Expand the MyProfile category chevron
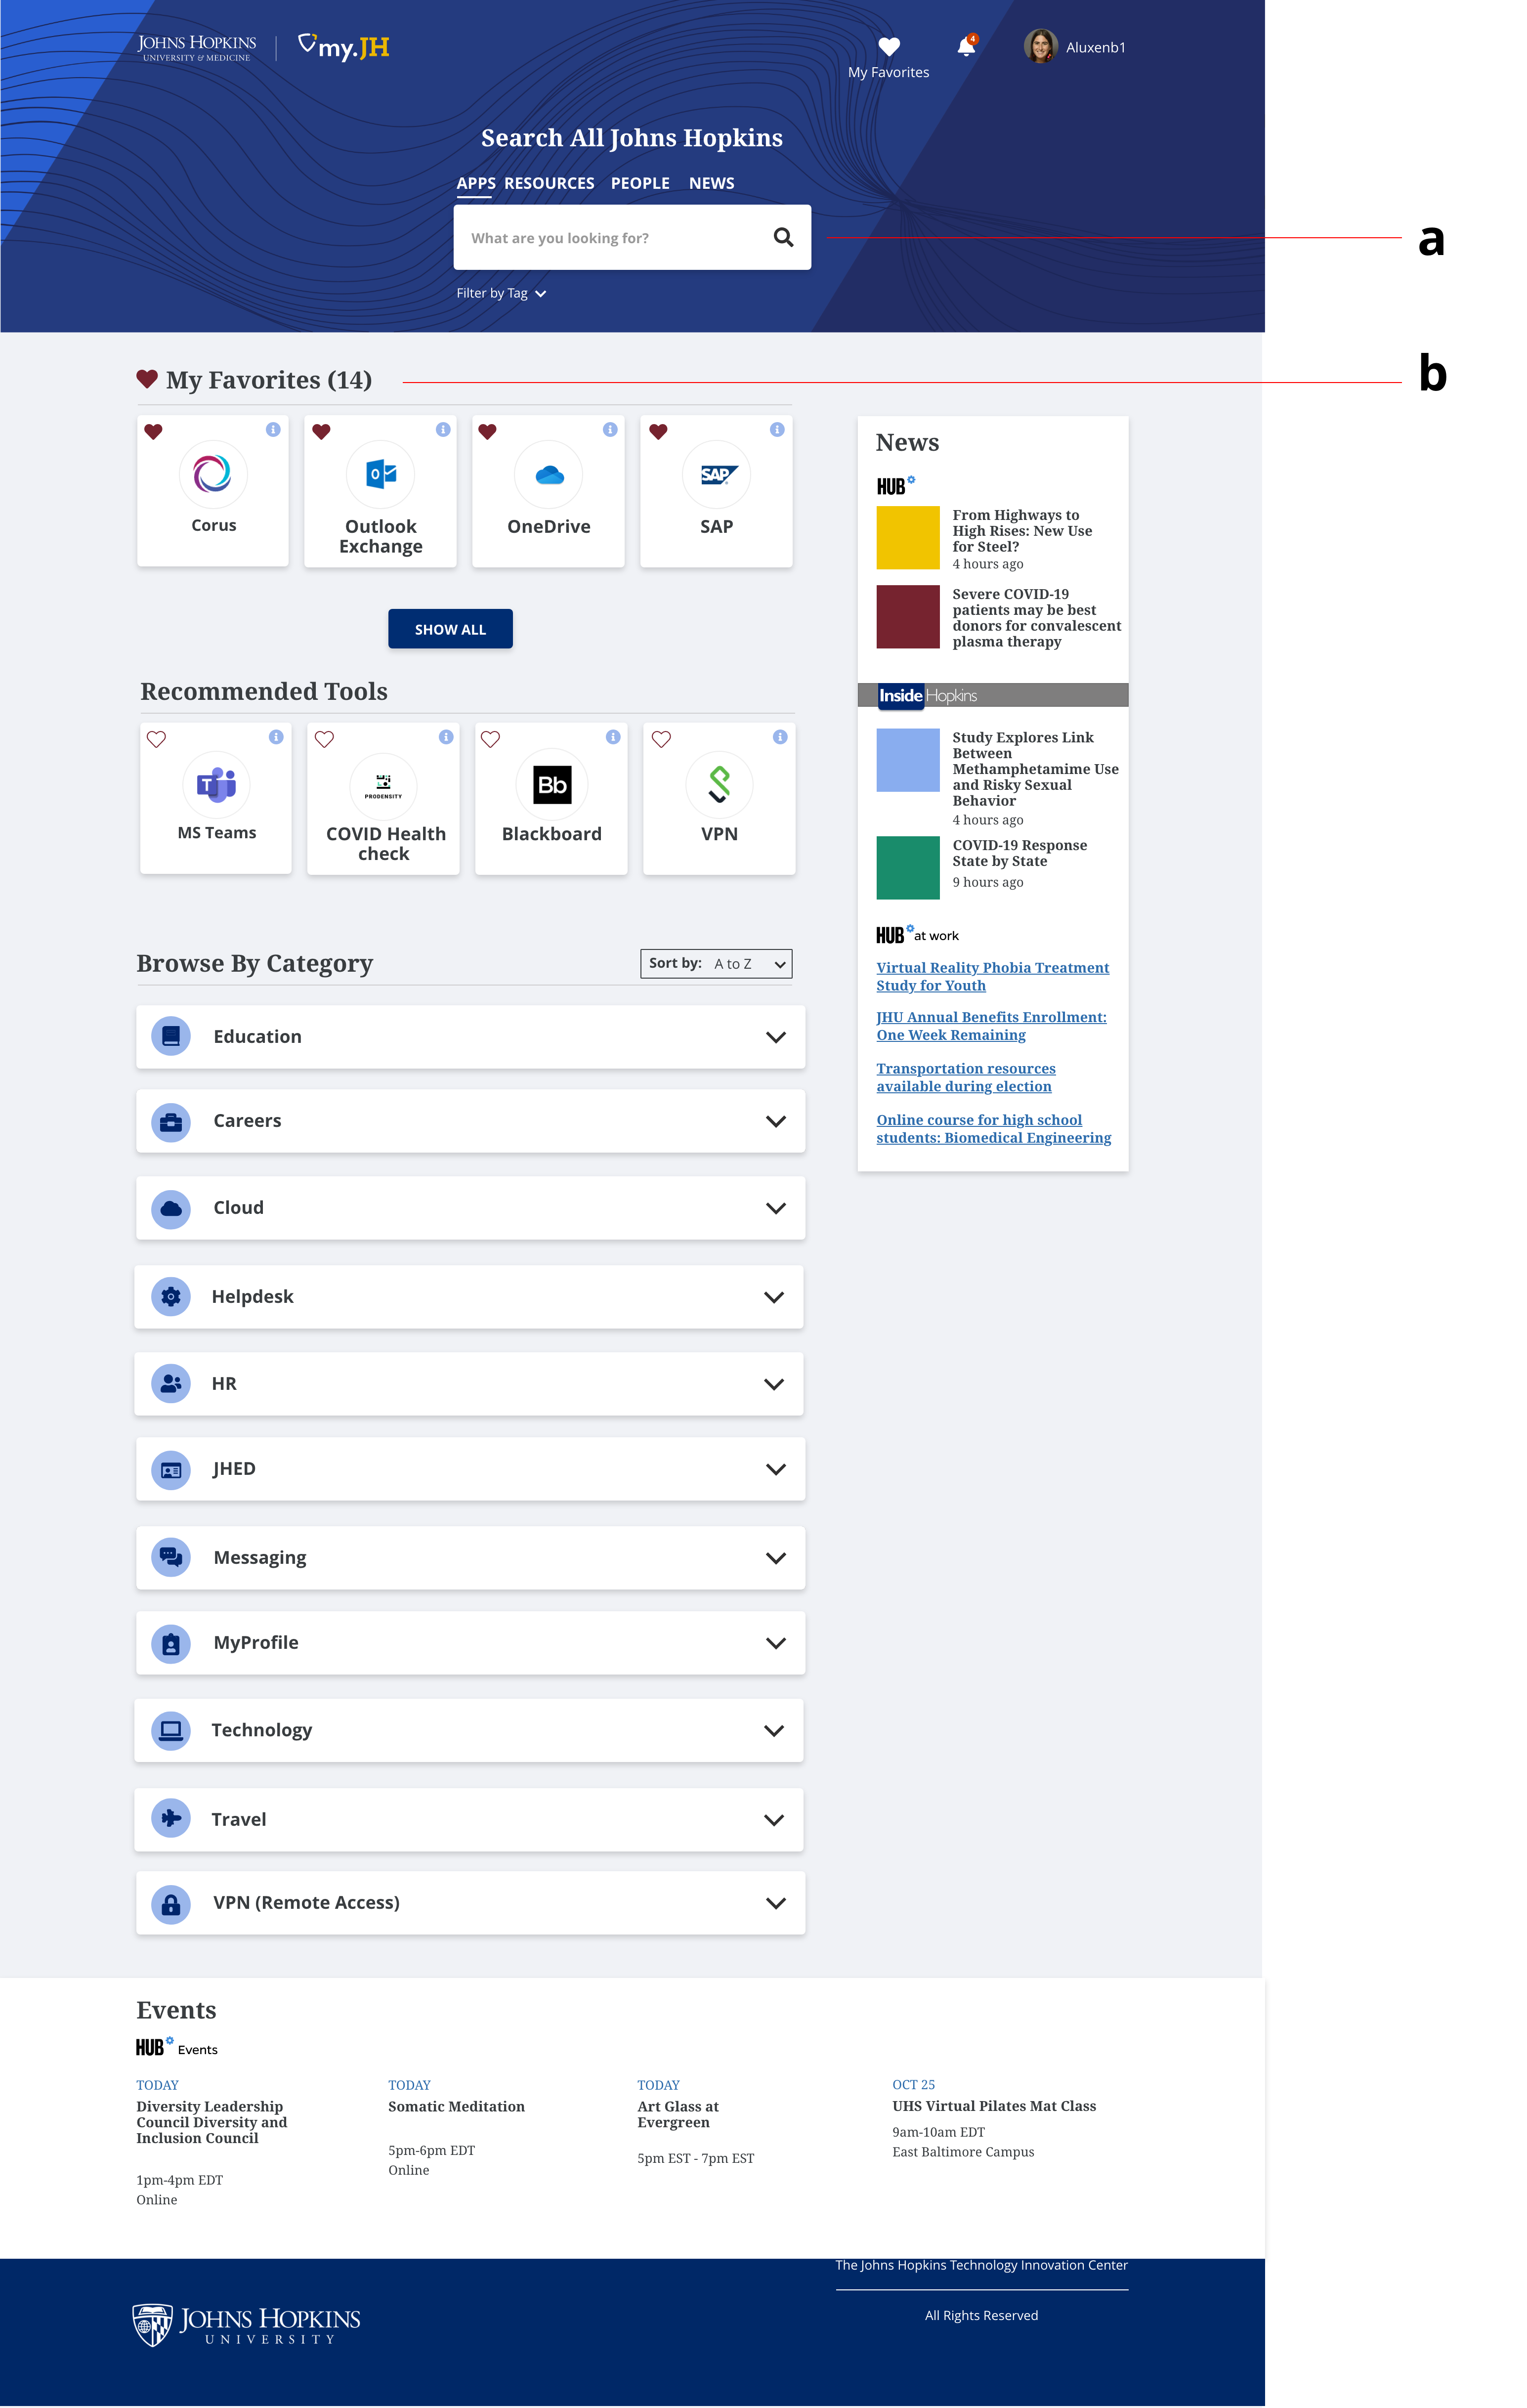Viewport: 1527px width, 2408px height. point(775,1643)
